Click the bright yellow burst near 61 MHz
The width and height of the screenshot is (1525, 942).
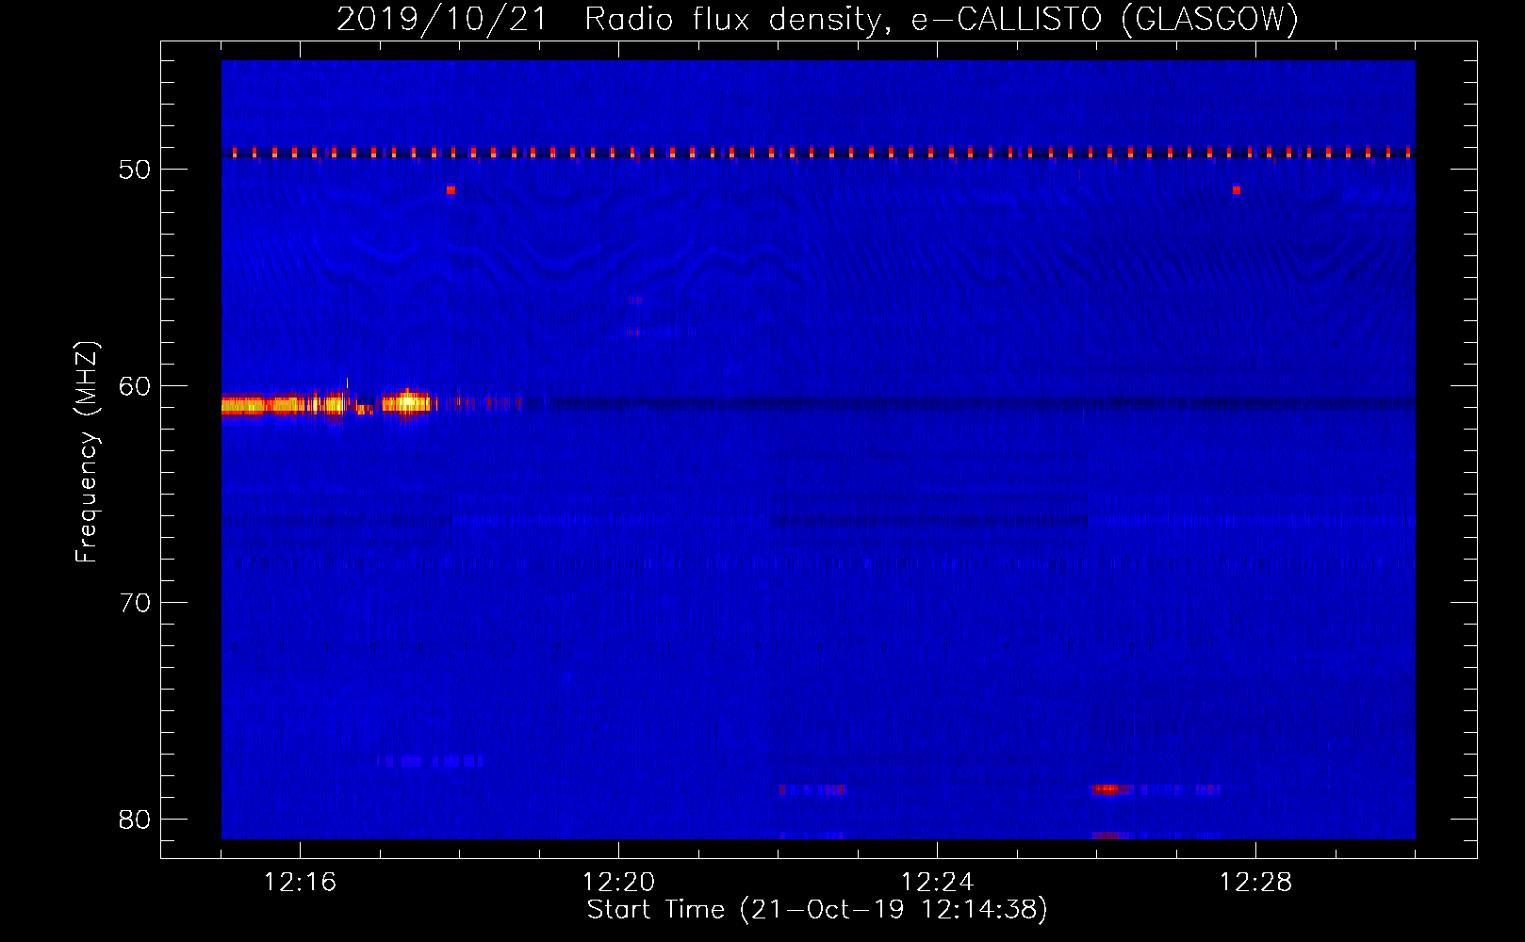pyautogui.click(x=407, y=403)
